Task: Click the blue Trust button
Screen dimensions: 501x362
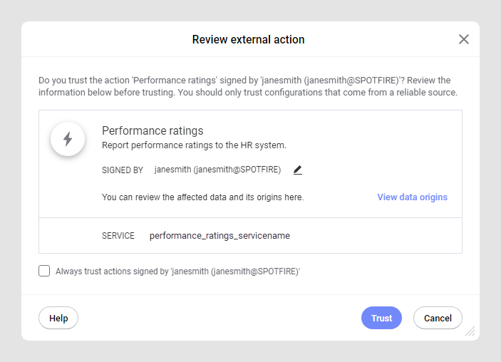Action: [381, 318]
